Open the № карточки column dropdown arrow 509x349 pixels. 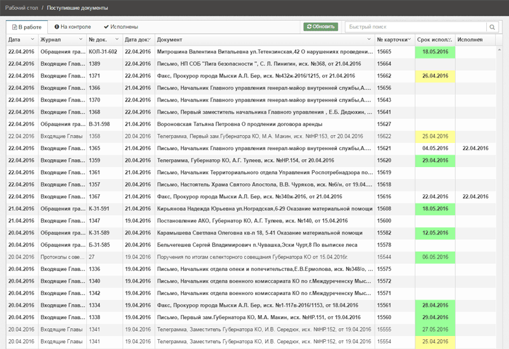409,39
